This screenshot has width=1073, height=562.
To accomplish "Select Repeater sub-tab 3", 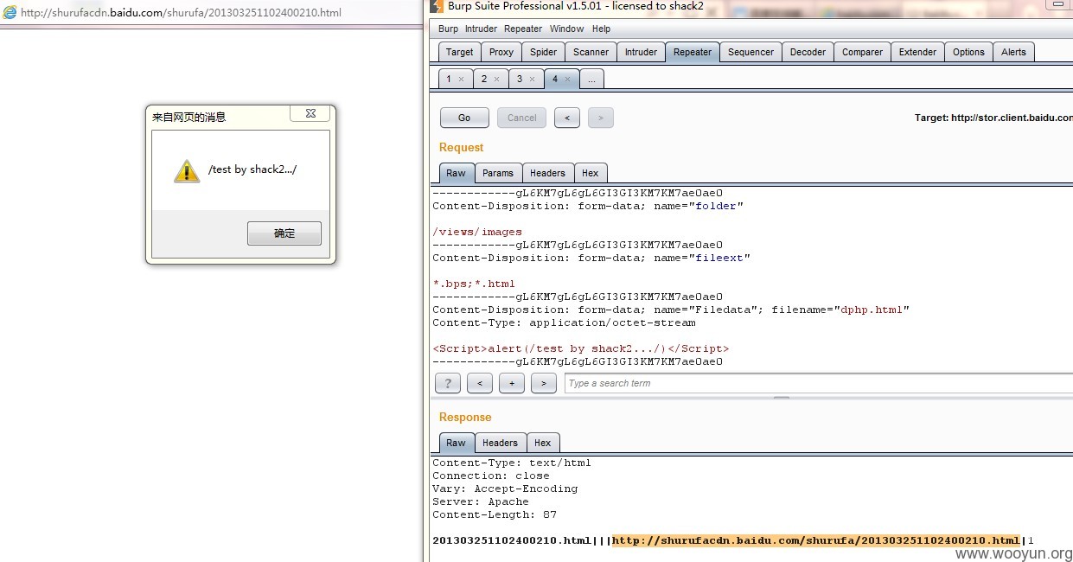I will (x=520, y=79).
